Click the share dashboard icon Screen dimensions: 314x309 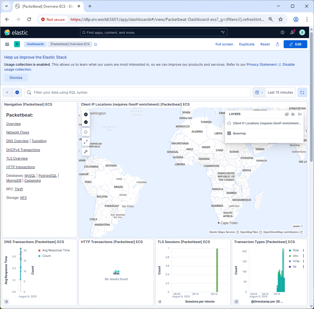coord(278,44)
